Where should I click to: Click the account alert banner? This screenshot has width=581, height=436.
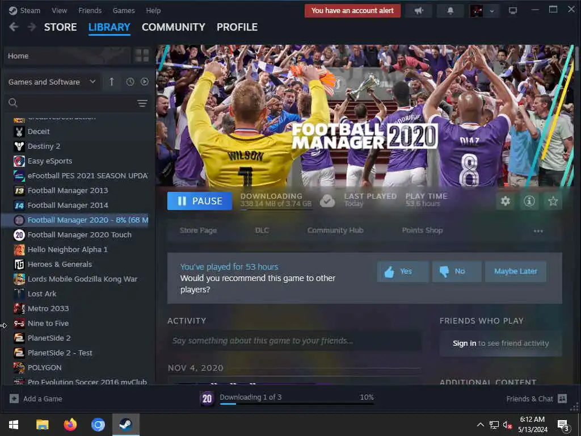(x=352, y=11)
